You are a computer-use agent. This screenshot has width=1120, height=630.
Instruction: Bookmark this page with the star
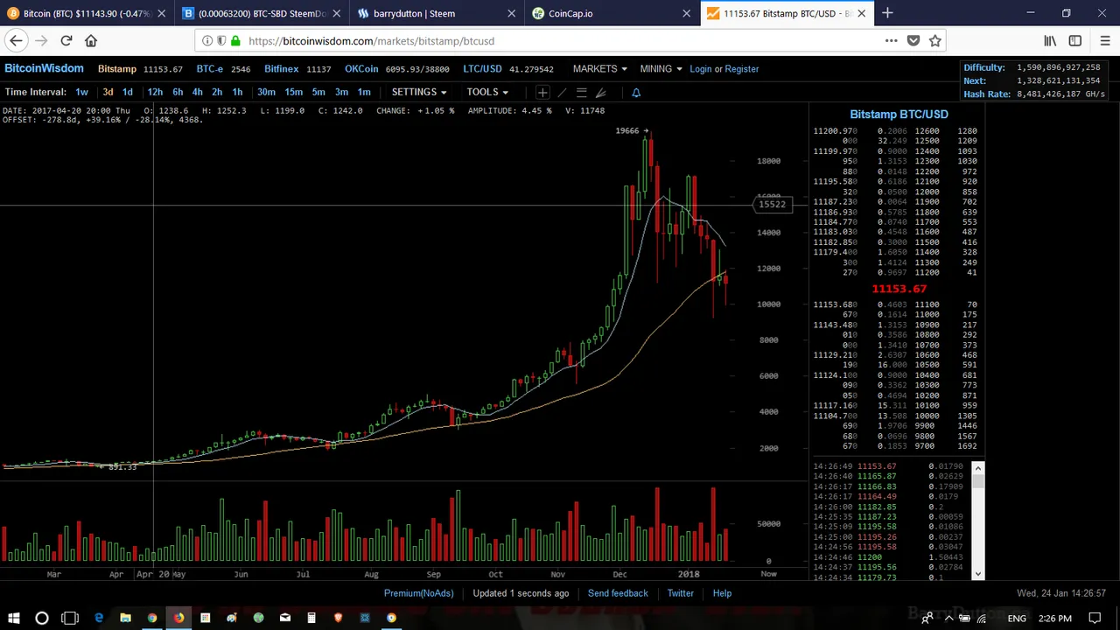click(935, 41)
